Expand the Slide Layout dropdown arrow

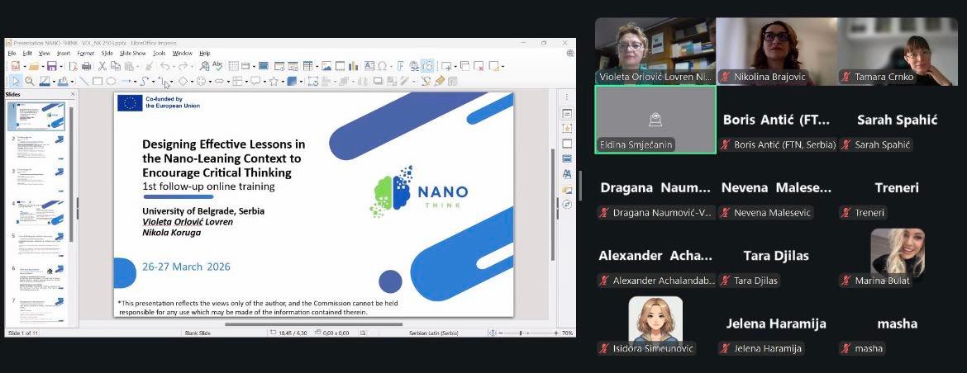(x=503, y=67)
